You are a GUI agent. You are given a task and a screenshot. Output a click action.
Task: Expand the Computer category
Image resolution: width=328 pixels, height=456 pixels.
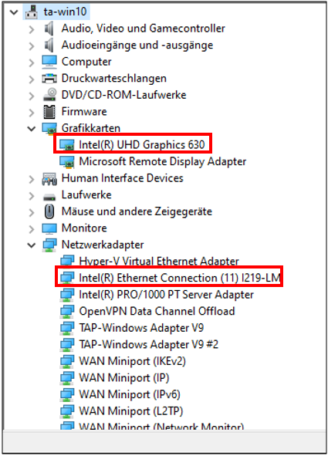(x=32, y=62)
